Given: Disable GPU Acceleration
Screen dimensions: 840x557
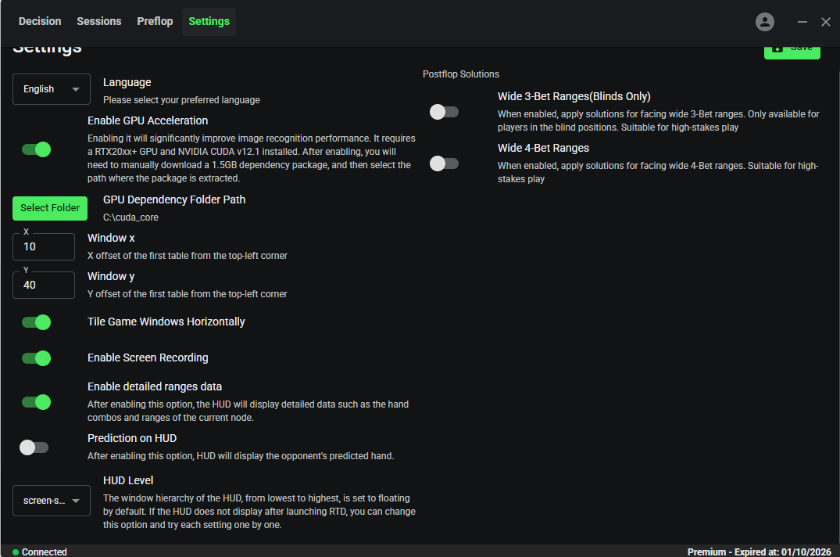Looking at the screenshot, I should 34,149.
